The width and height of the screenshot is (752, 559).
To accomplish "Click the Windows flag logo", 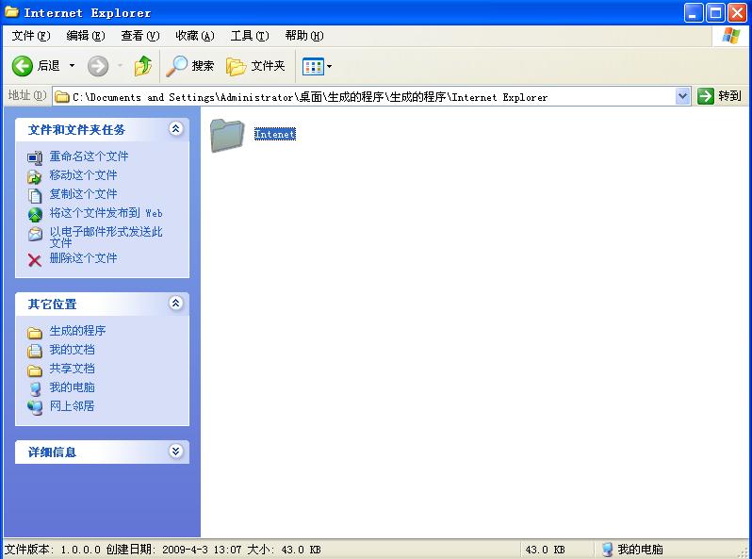I will click(x=731, y=36).
